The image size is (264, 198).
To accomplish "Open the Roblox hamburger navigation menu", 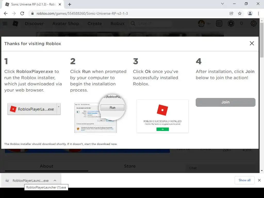I will (x=5, y=23).
